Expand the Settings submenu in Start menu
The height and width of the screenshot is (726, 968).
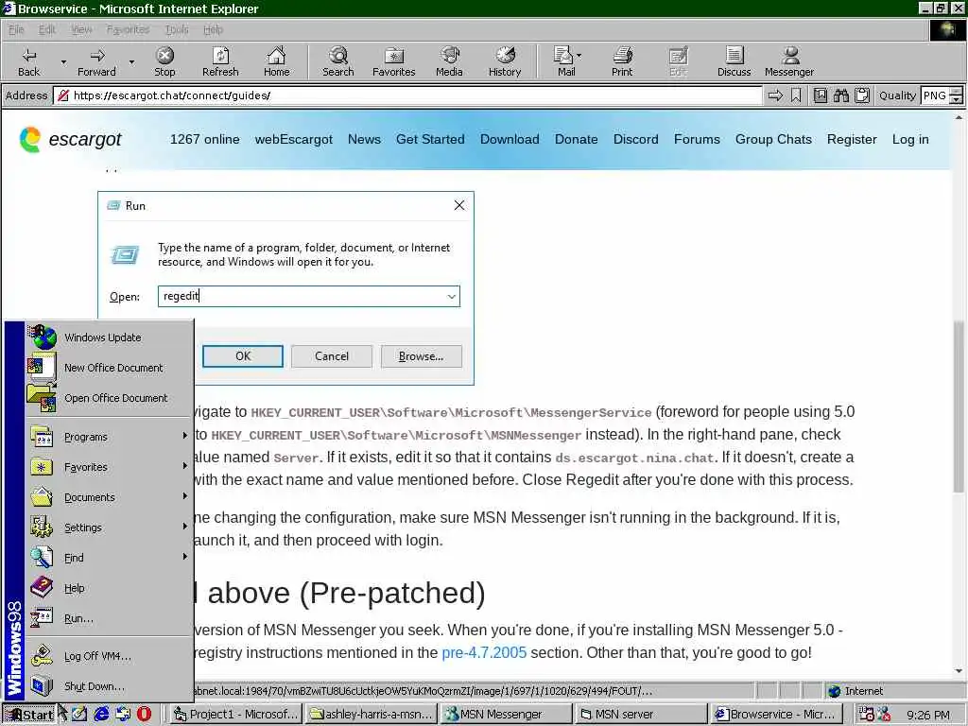click(109, 527)
